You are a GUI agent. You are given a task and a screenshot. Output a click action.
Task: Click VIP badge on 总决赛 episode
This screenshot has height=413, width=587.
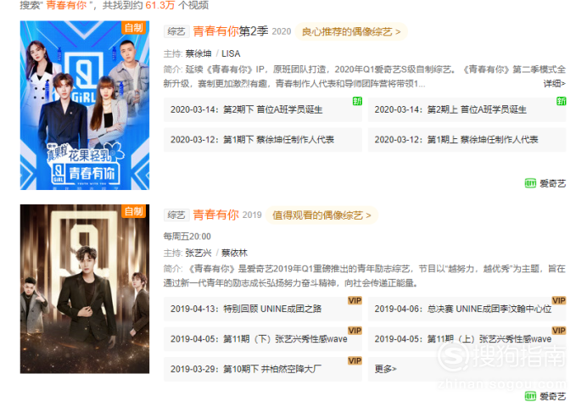(x=559, y=301)
